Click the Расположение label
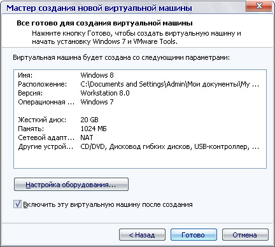Screen dimensions: 275x247 [x=42, y=84]
